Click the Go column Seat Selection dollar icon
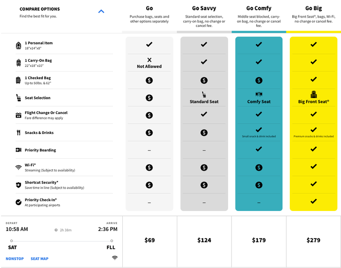 149,98
